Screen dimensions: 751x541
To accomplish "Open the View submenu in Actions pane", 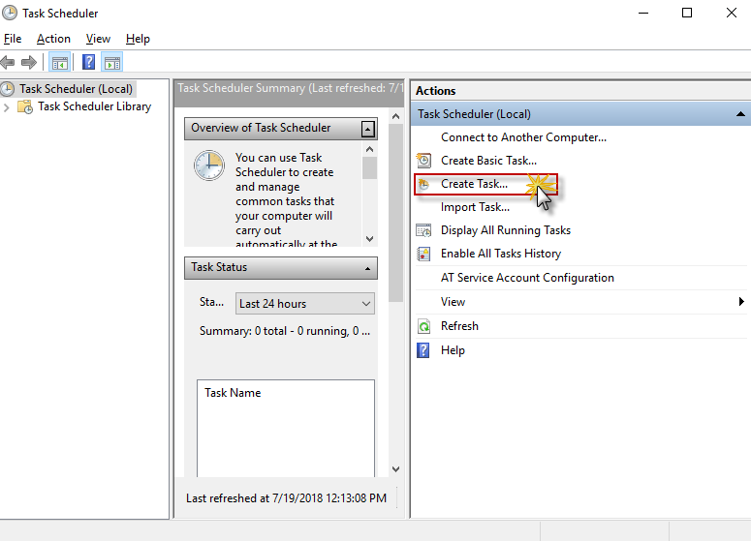I will coord(453,302).
